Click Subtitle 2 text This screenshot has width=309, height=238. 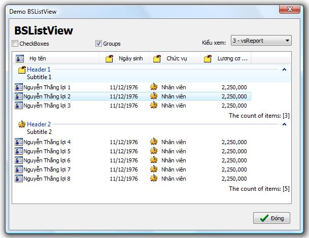coord(39,132)
